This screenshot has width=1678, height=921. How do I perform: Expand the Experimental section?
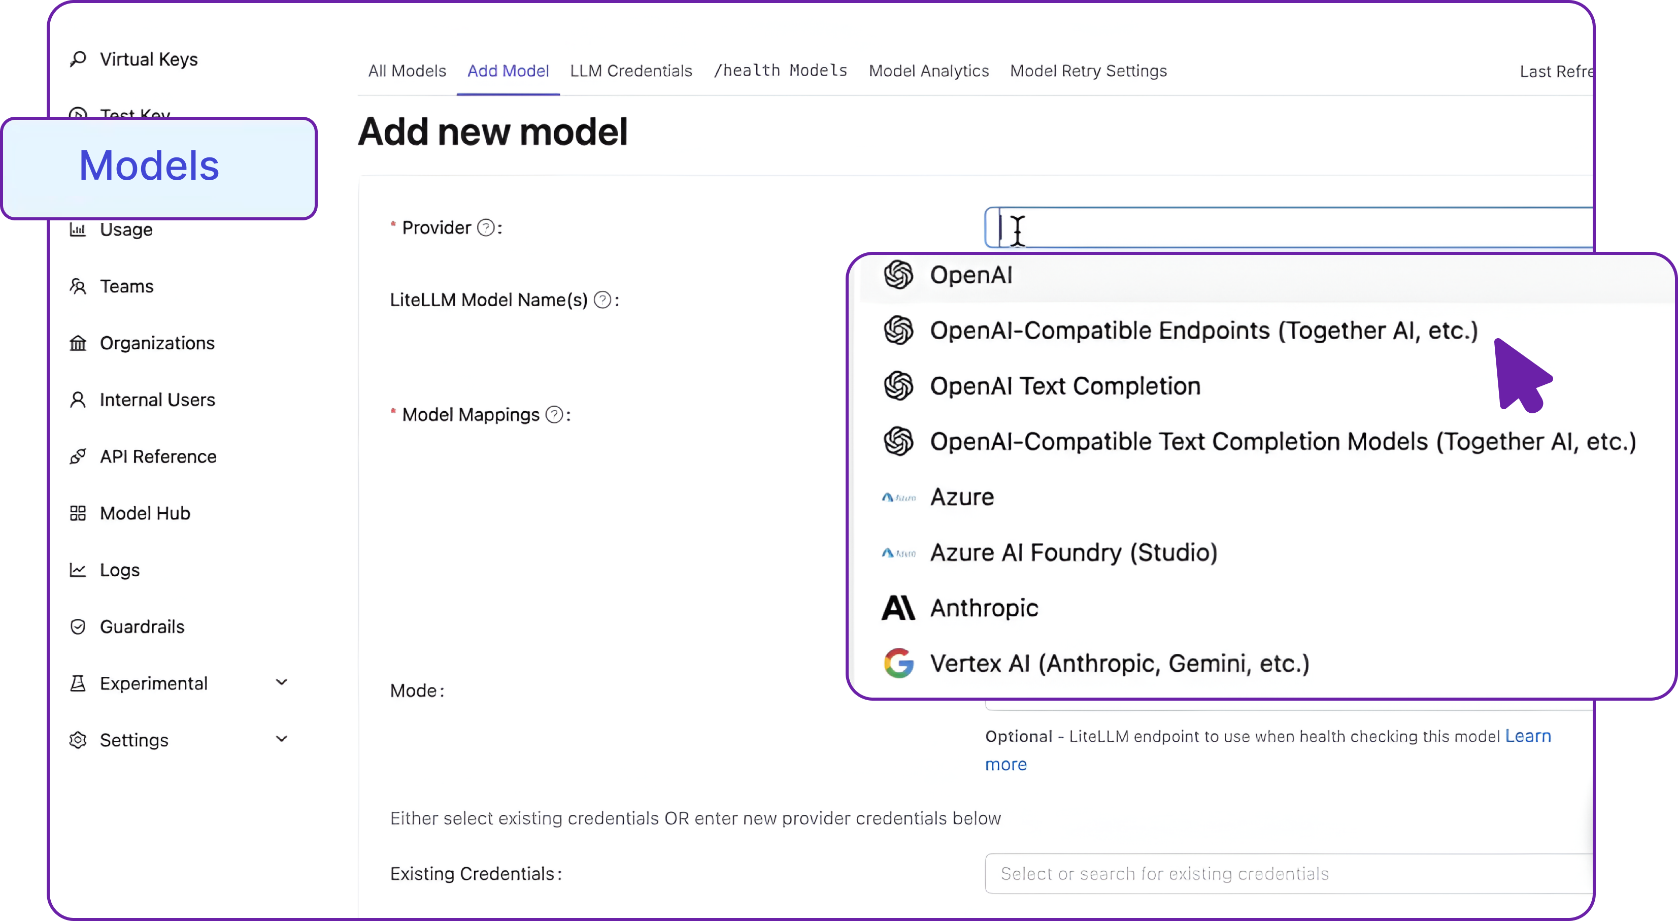281,682
